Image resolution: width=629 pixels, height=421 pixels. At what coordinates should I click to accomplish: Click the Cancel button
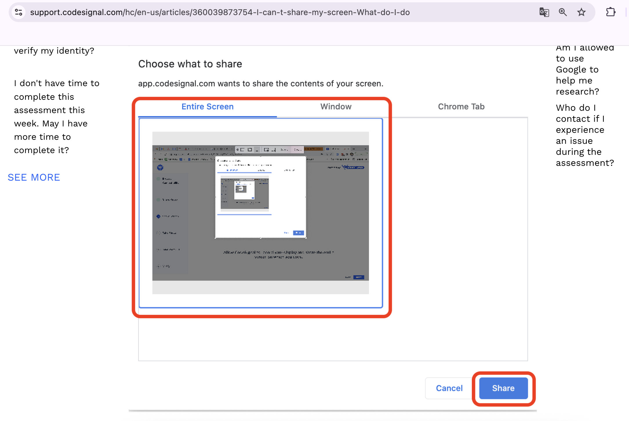coord(449,388)
